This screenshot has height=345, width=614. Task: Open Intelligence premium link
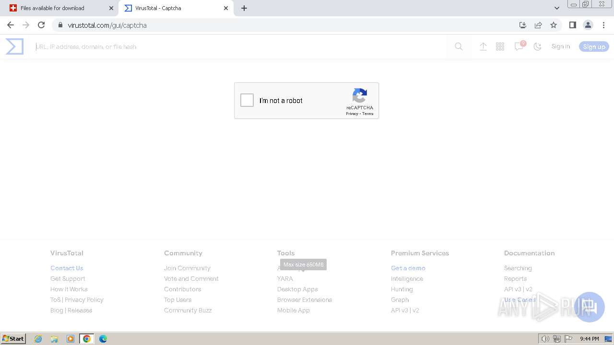click(x=407, y=278)
